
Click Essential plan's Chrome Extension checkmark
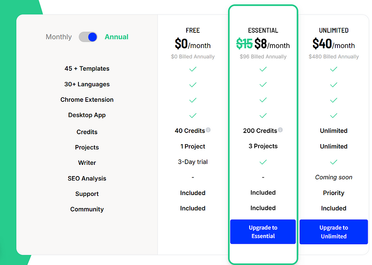coord(263,100)
